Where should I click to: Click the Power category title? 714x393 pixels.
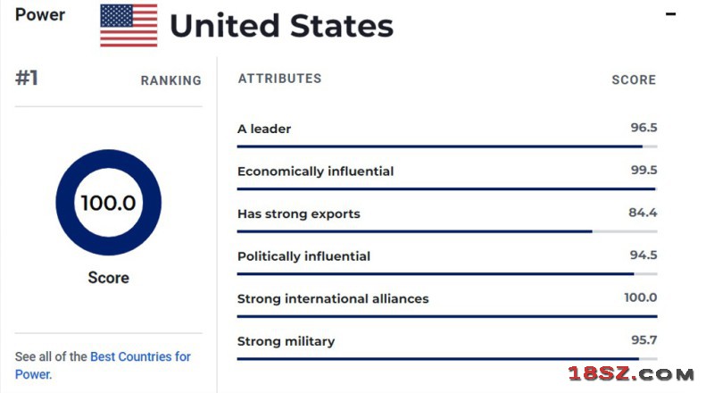coord(40,14)
